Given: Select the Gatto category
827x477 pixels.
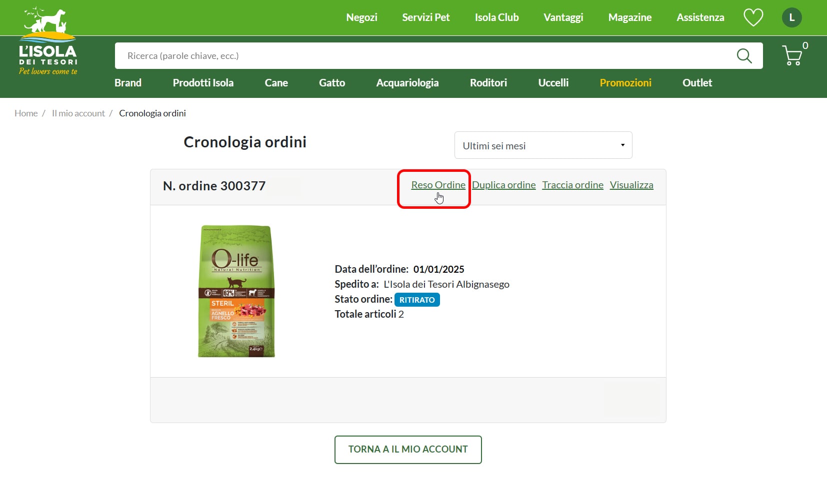Looking at the screenshot, I should click(x=332, y=83).
